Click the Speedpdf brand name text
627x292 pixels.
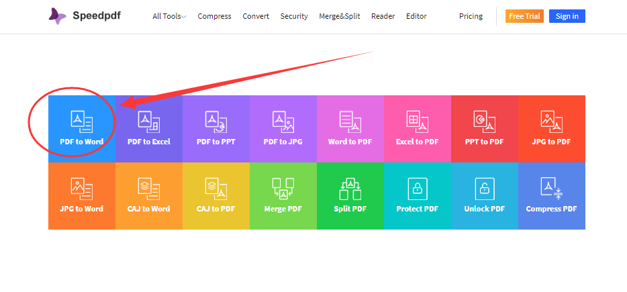click(97, 16)
